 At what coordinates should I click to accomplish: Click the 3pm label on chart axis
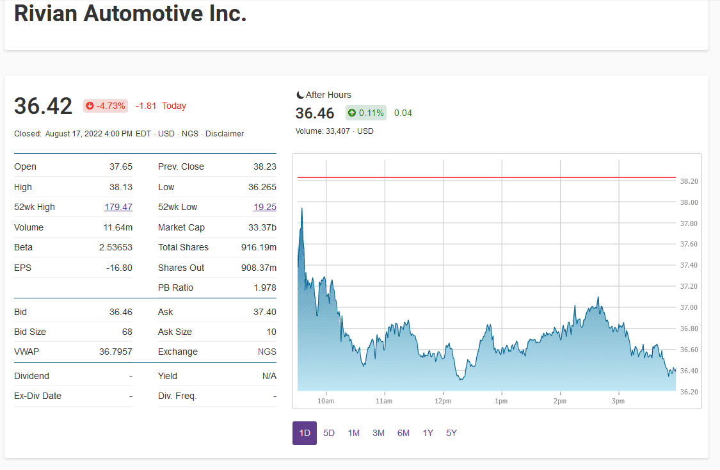(x=618, y=401)
